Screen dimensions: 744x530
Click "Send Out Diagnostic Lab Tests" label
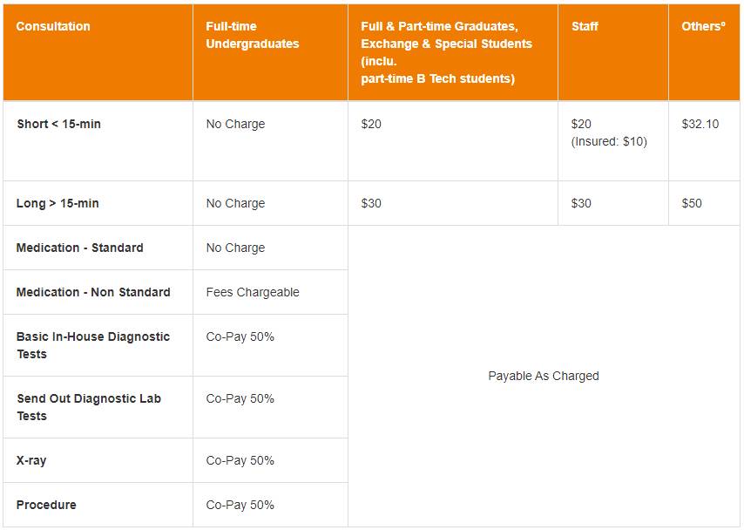pyautogui.click(x=89, y=407)
